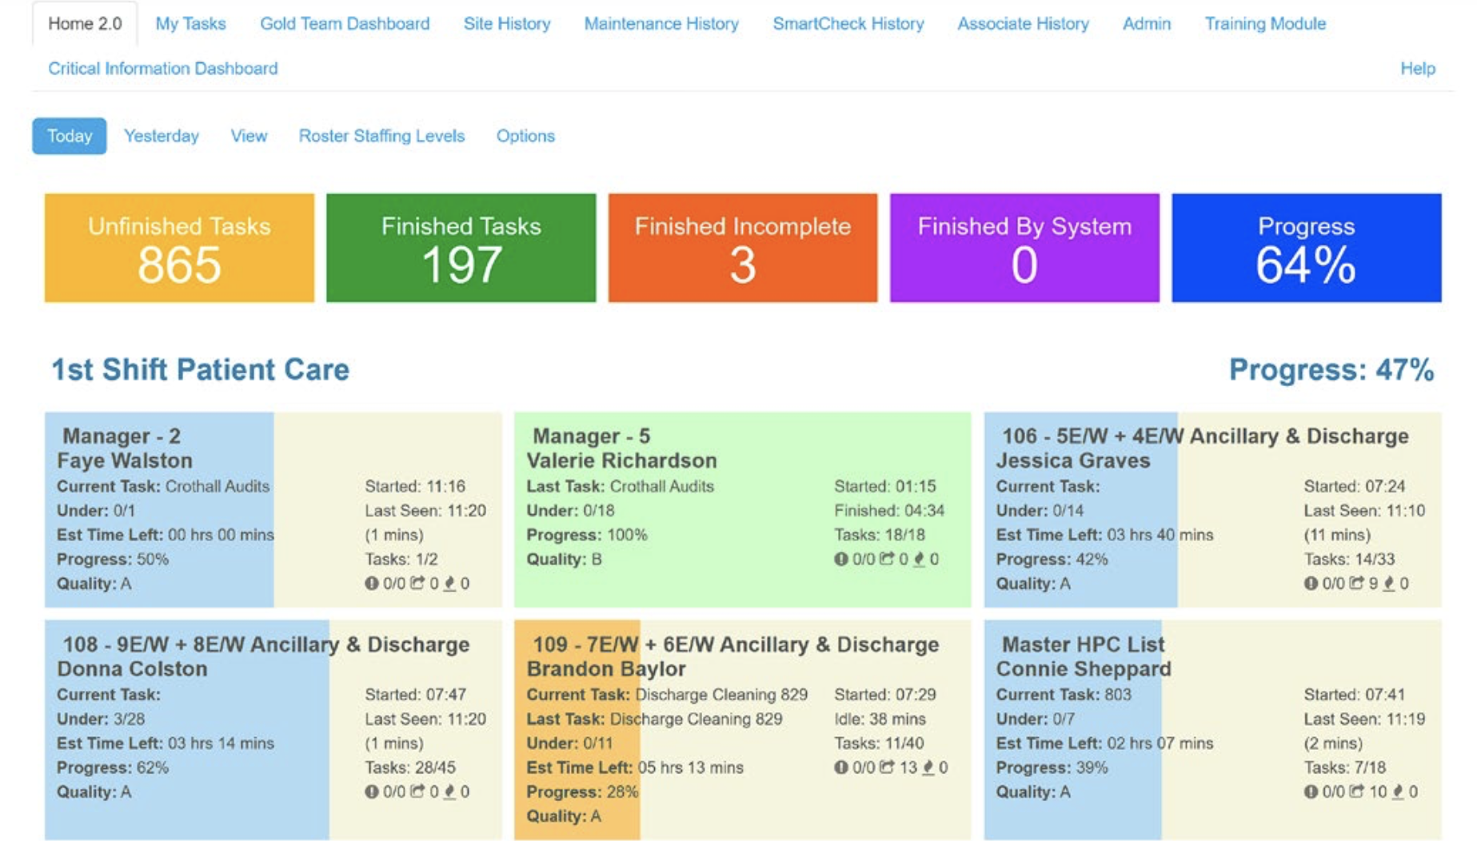Viewport: 1477px width, 841px height.
Task: Open the Gold Team Dashboard tab
Action: point(344,24)
